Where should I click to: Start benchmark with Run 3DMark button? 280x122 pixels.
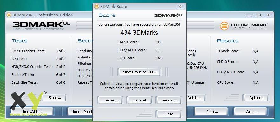point(32,112)
